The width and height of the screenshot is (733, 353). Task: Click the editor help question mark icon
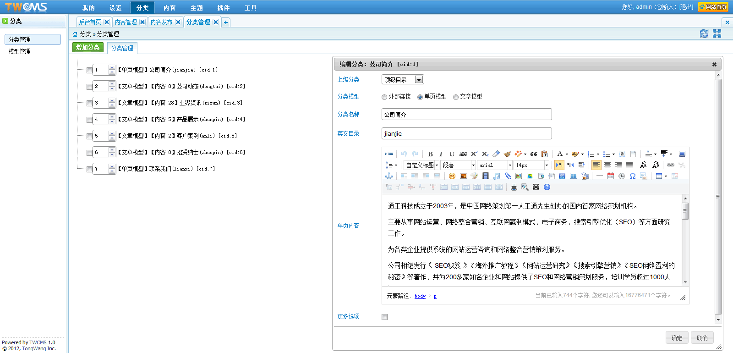point(547,187)
